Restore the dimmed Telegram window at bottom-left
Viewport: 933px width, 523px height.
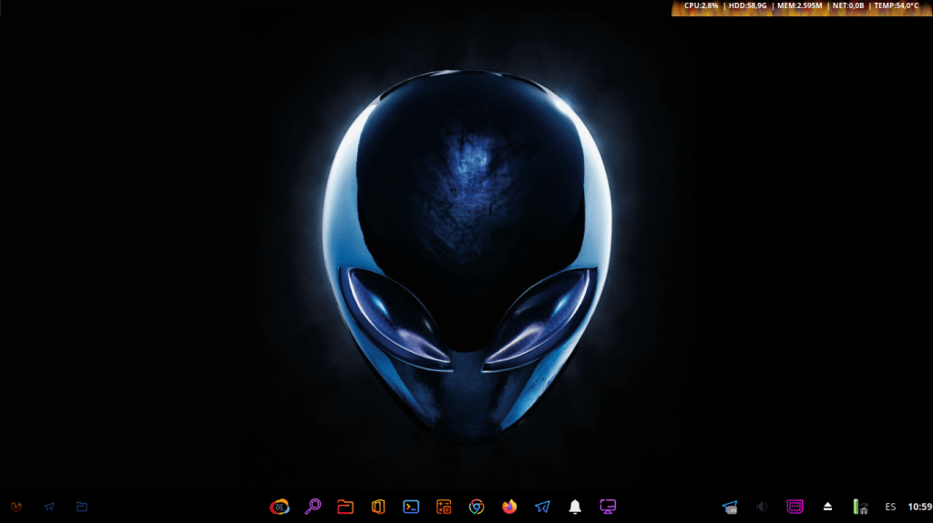49,507
